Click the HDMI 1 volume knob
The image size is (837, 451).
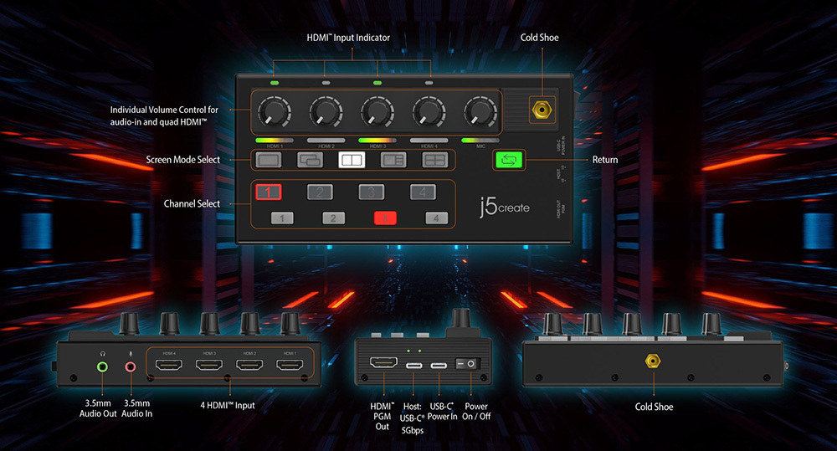tap(272, 110)
